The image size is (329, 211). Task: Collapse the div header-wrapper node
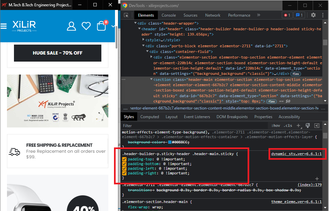click(135, 23)
